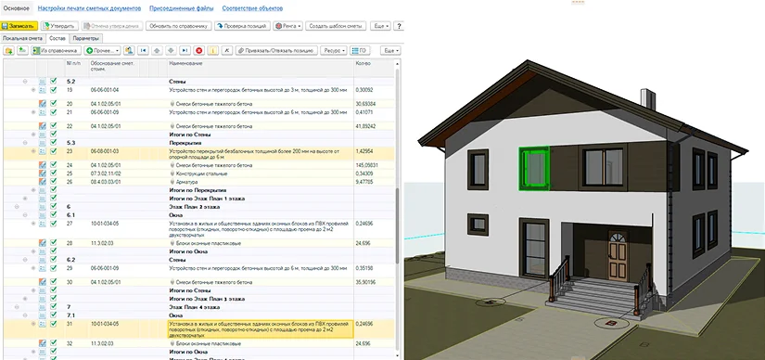Click the resource icon in row 20
Screen dimensions: 765x360
43,104
